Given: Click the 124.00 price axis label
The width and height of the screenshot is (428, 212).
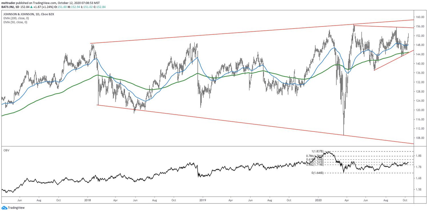Looking at the screenshot, I should pos(421,101).
